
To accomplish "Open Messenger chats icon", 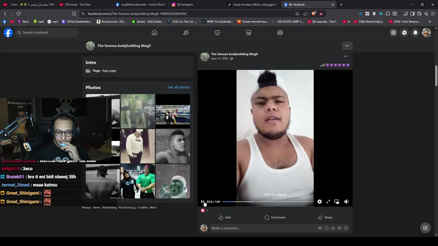I will (x=404, y=32).
